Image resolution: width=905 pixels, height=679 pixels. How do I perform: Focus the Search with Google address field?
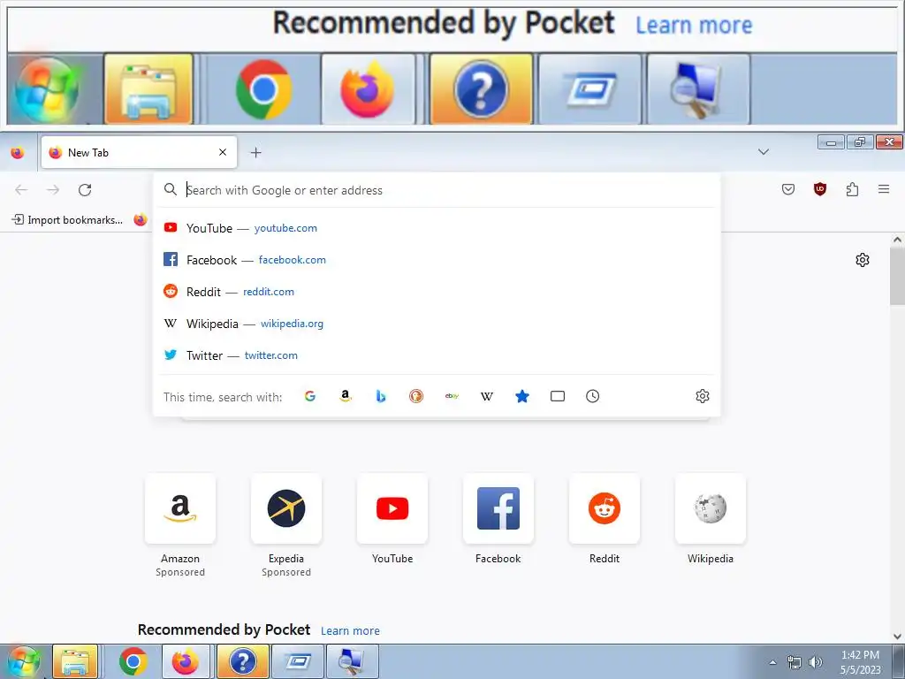(437, 190)
